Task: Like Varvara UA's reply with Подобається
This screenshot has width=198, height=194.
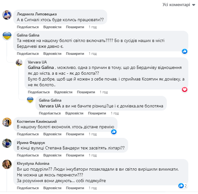Action: coord(39,92)
